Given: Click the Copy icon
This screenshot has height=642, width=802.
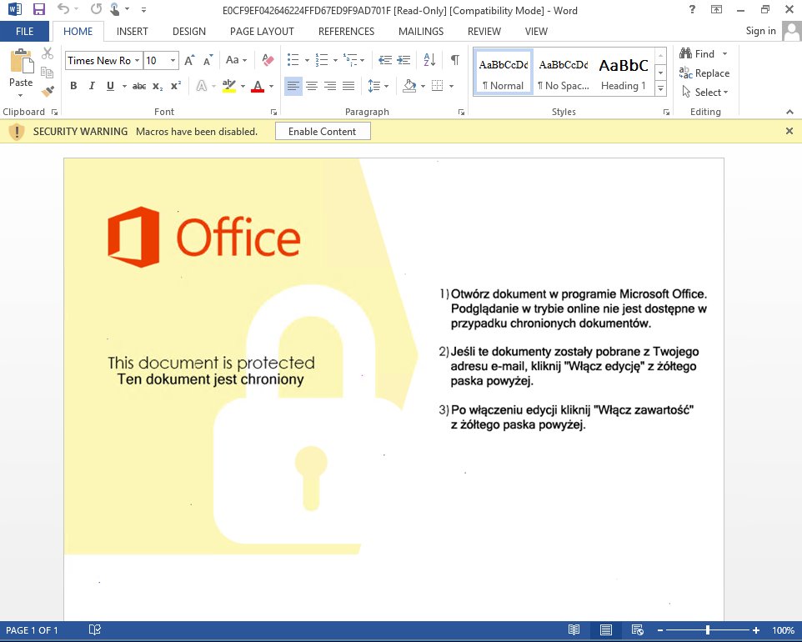Looking at the screenshot, I should click(x=47, y=73).
